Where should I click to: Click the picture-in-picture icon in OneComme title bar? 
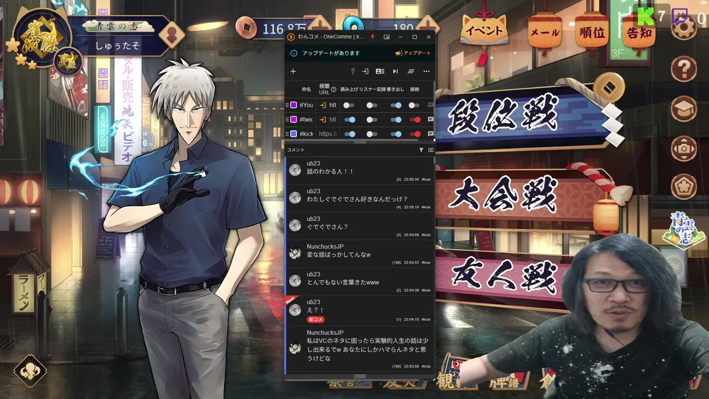pyautogui.click(x=387, y=37)
